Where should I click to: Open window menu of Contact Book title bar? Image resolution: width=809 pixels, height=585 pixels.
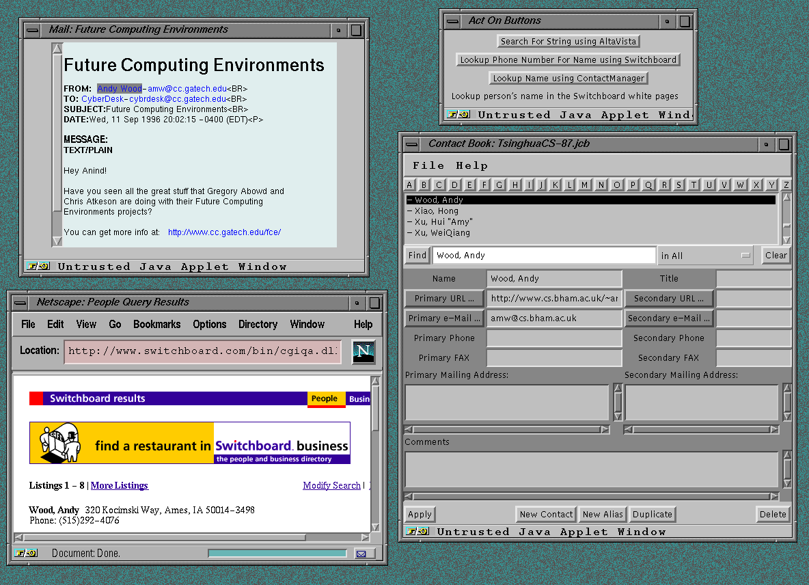pos(411,144)
